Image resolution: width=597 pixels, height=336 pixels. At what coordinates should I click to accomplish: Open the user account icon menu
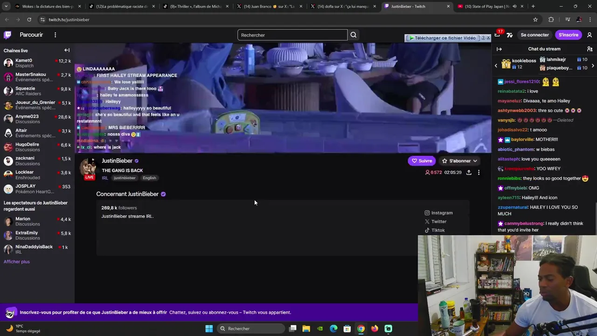click(590, 35)
